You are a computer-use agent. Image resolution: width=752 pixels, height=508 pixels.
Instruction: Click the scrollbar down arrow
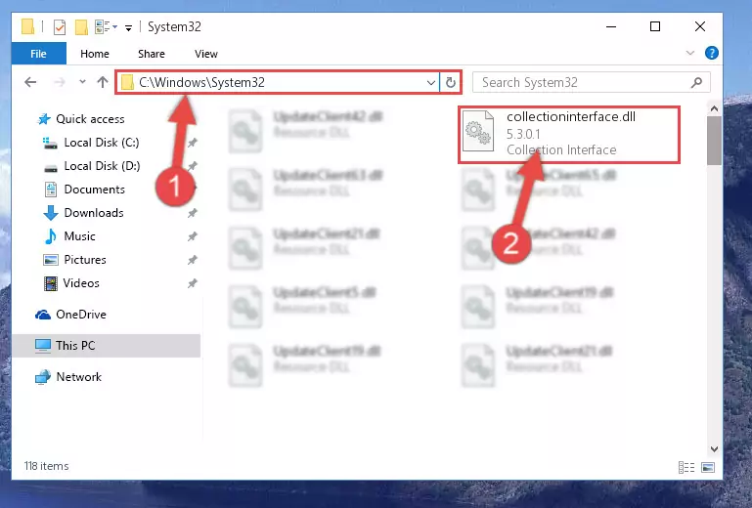tap(714, 449)
